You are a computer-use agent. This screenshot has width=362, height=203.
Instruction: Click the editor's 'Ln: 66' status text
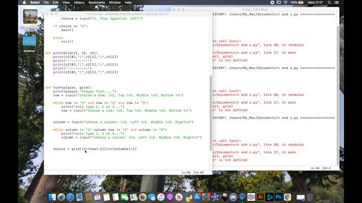186,173
